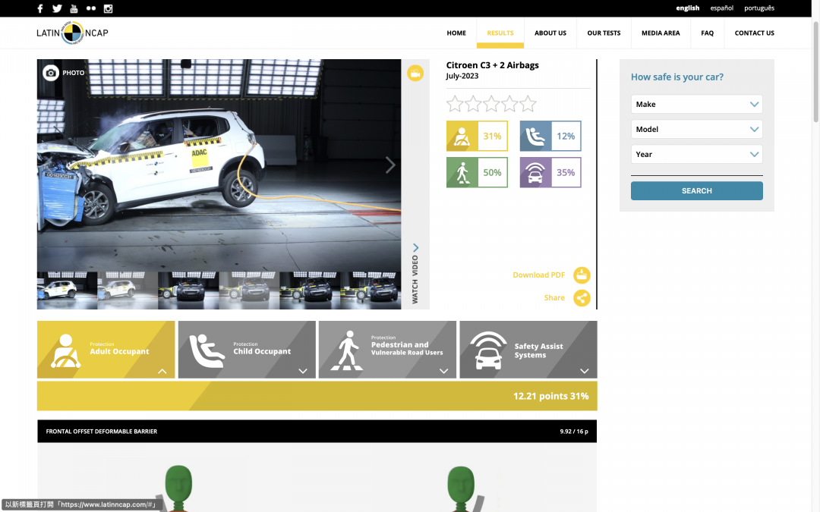
Task: Open the RESULTS menu item
Action: pos(500,33)
